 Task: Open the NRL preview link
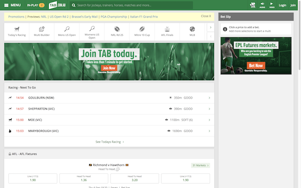[x=44, y=17]
